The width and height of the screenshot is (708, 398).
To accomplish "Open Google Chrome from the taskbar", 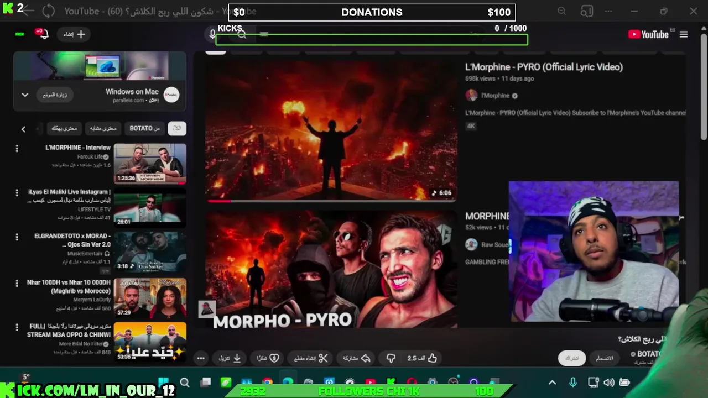I will 267,383.
